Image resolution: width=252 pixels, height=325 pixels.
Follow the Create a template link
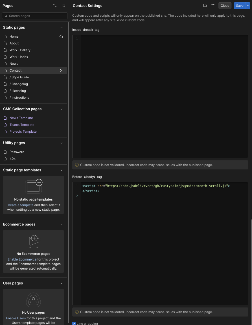click(20, 205)
